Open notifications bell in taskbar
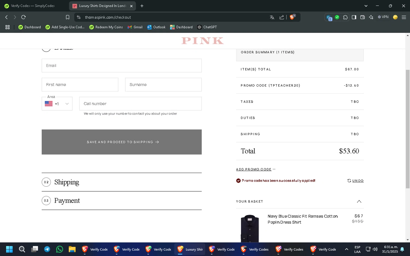The image size is (410, 256). coord(402,249)
